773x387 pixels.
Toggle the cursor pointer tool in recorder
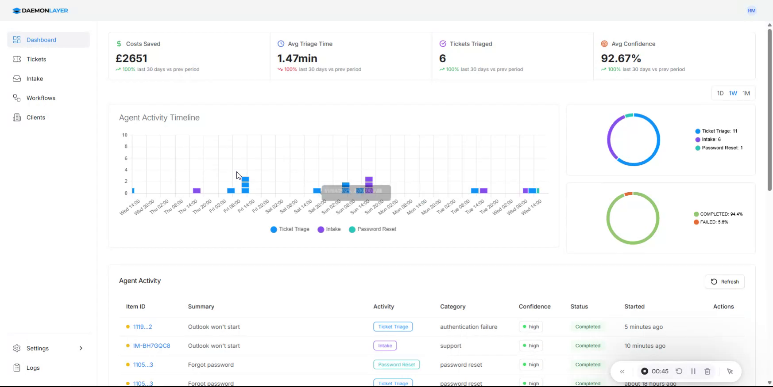[x=730, y=372]
